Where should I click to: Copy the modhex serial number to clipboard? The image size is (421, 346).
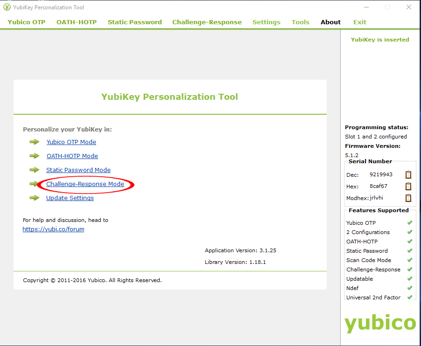pyautogui.click(x=408, y=198)
